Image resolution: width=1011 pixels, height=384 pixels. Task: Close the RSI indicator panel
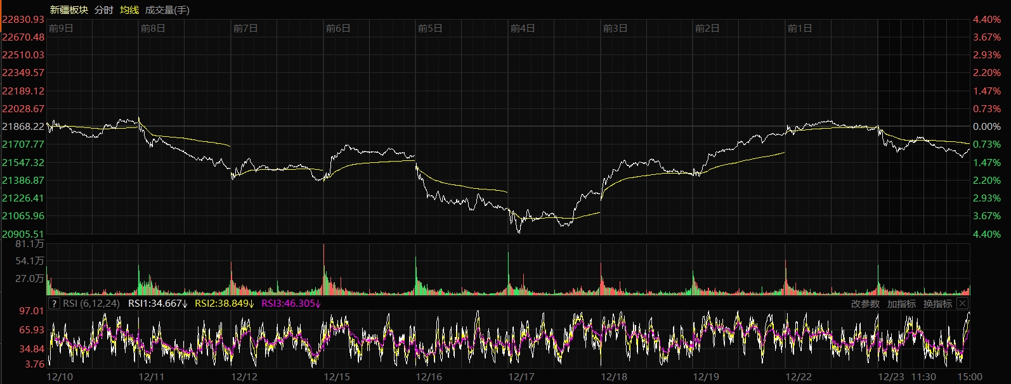[962, 304]
